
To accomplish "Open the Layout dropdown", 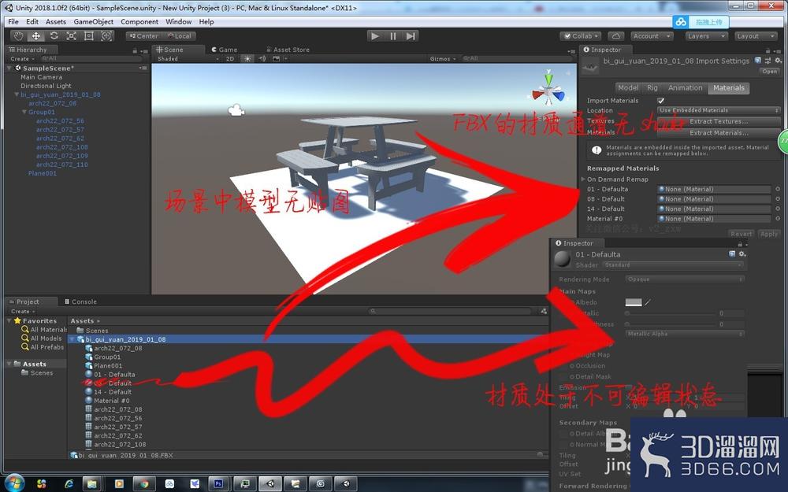I will click(x=756, y=36).
